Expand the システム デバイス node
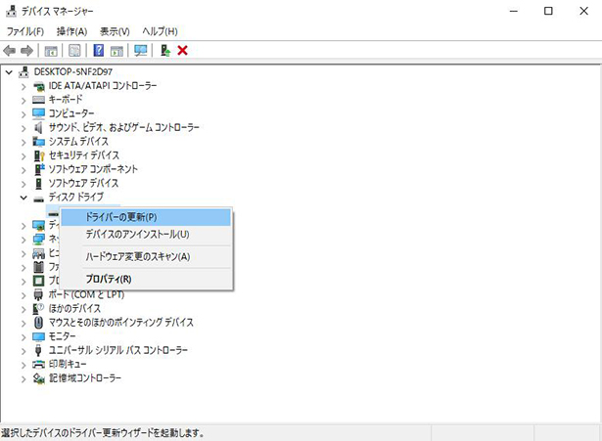The width and height of the screenshot is (602, 441). point(23,142)
